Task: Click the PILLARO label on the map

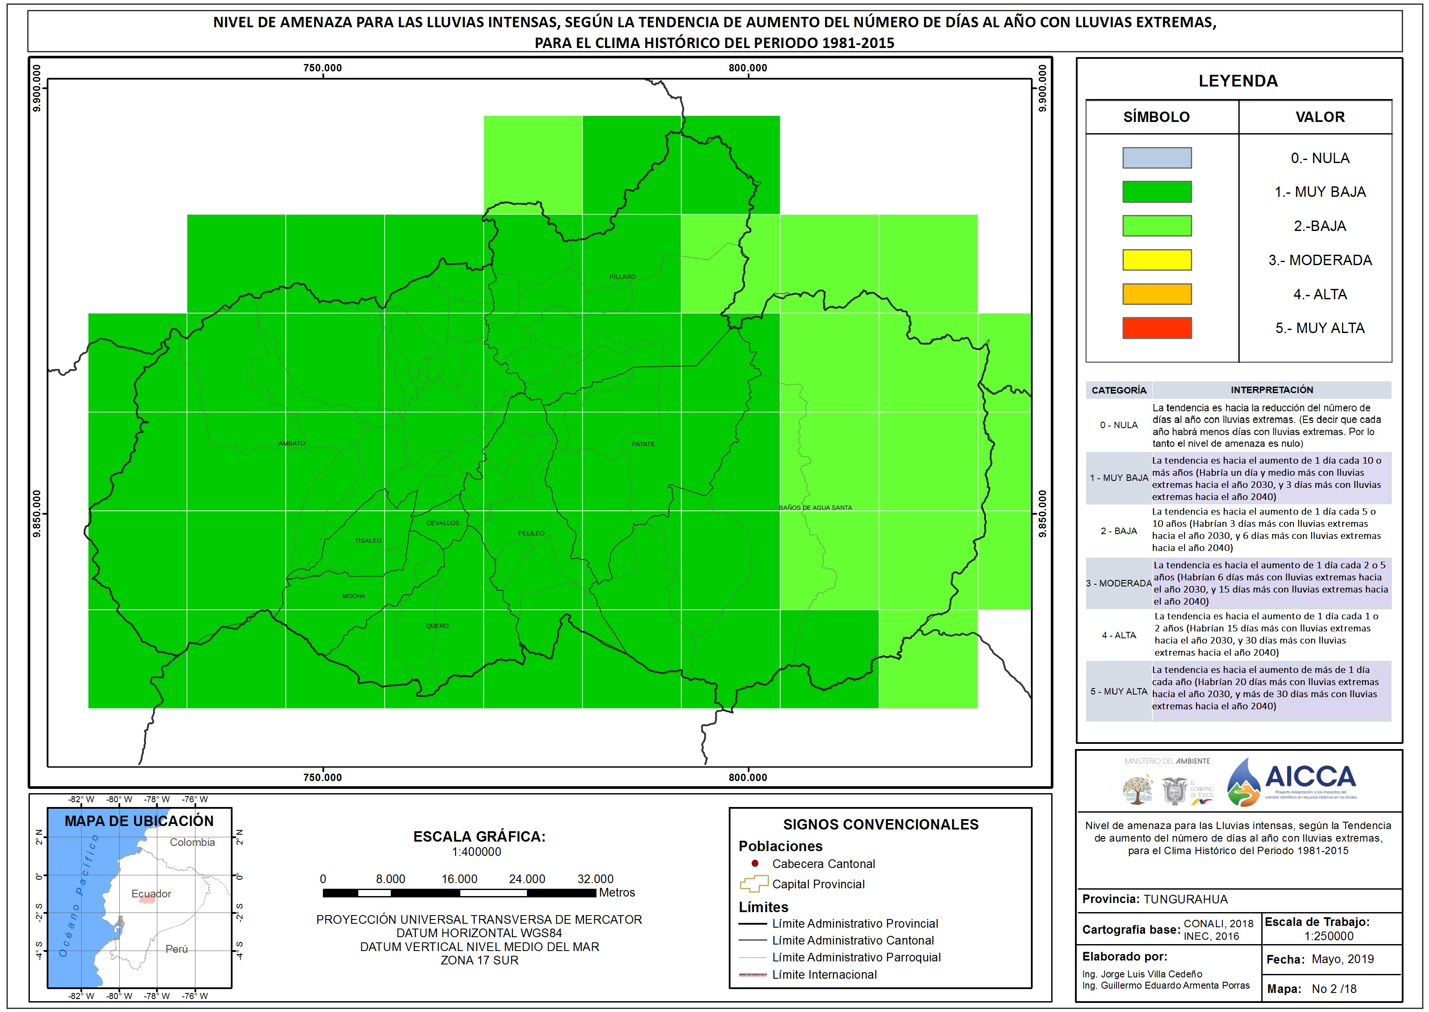Action: click(623, 277)
